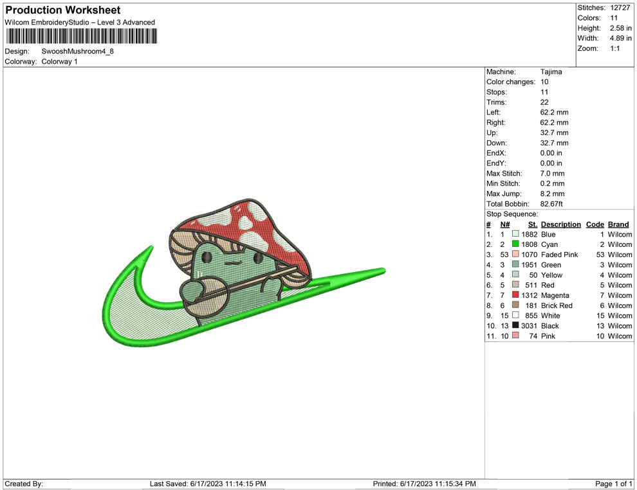Click the 'Production Worksheet' title

coord(63,10)
